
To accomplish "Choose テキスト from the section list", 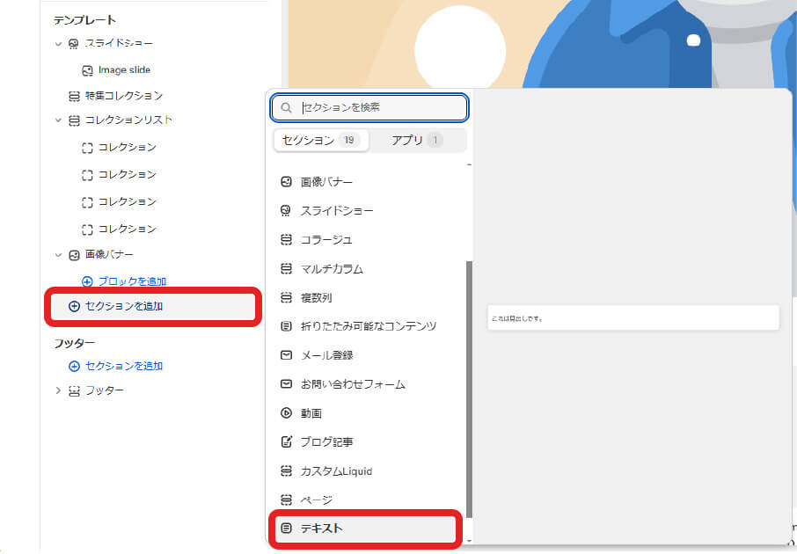I will 322,528.
